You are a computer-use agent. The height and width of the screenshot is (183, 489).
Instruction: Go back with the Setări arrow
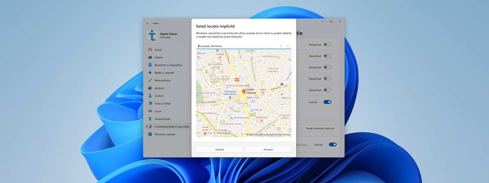tap(148, 23)
